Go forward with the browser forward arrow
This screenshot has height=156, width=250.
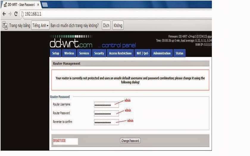(x=10, y=14)
